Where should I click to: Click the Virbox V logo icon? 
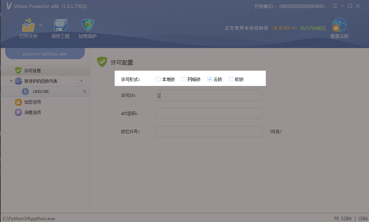[x=9, y=6]
